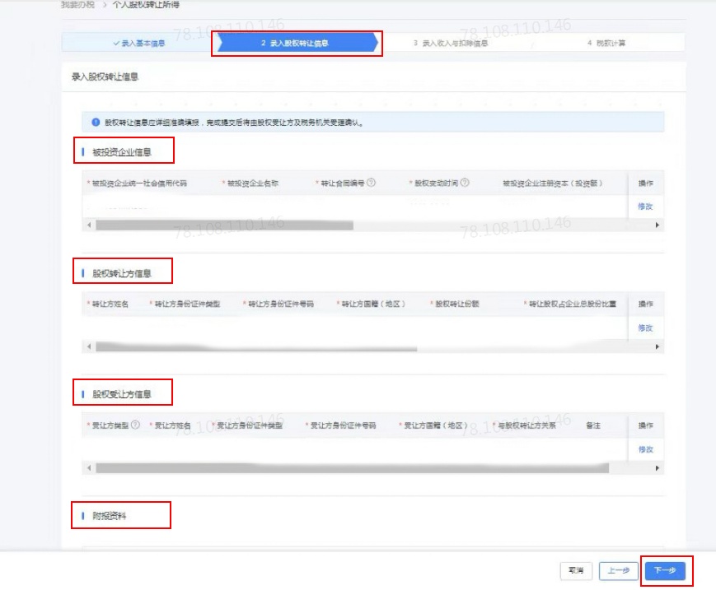Click column header 股权变动时间
The height and width of the screenshot is (590, 716).
tap(436, 184)
